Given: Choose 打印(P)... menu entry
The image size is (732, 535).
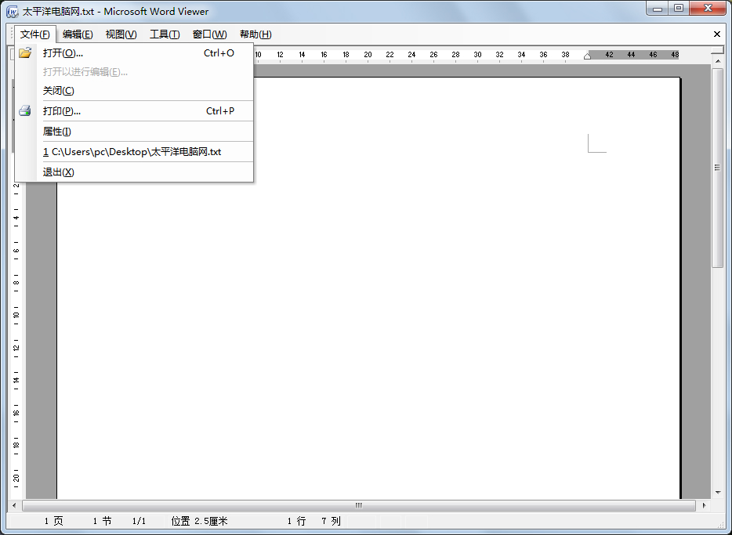Looking at the screenshot, I should click(135, 111).
